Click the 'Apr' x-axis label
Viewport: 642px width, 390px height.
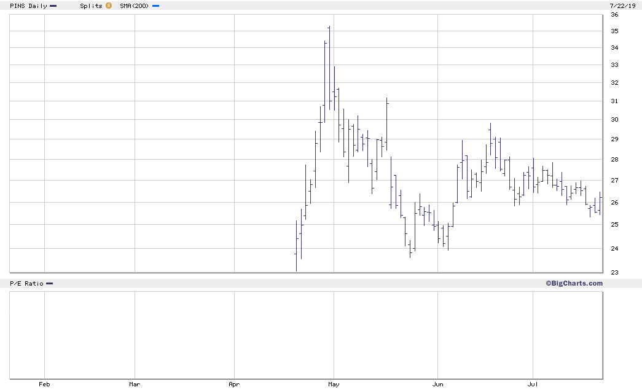(234, 384)
